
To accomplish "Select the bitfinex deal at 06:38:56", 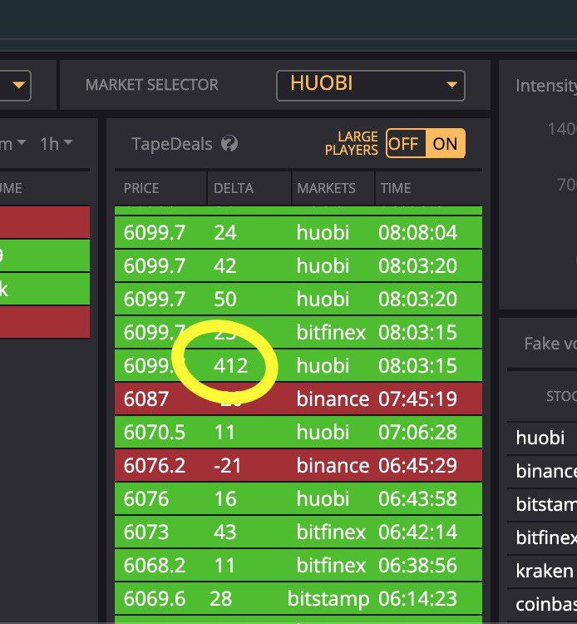I will click(x=298, y=566).
